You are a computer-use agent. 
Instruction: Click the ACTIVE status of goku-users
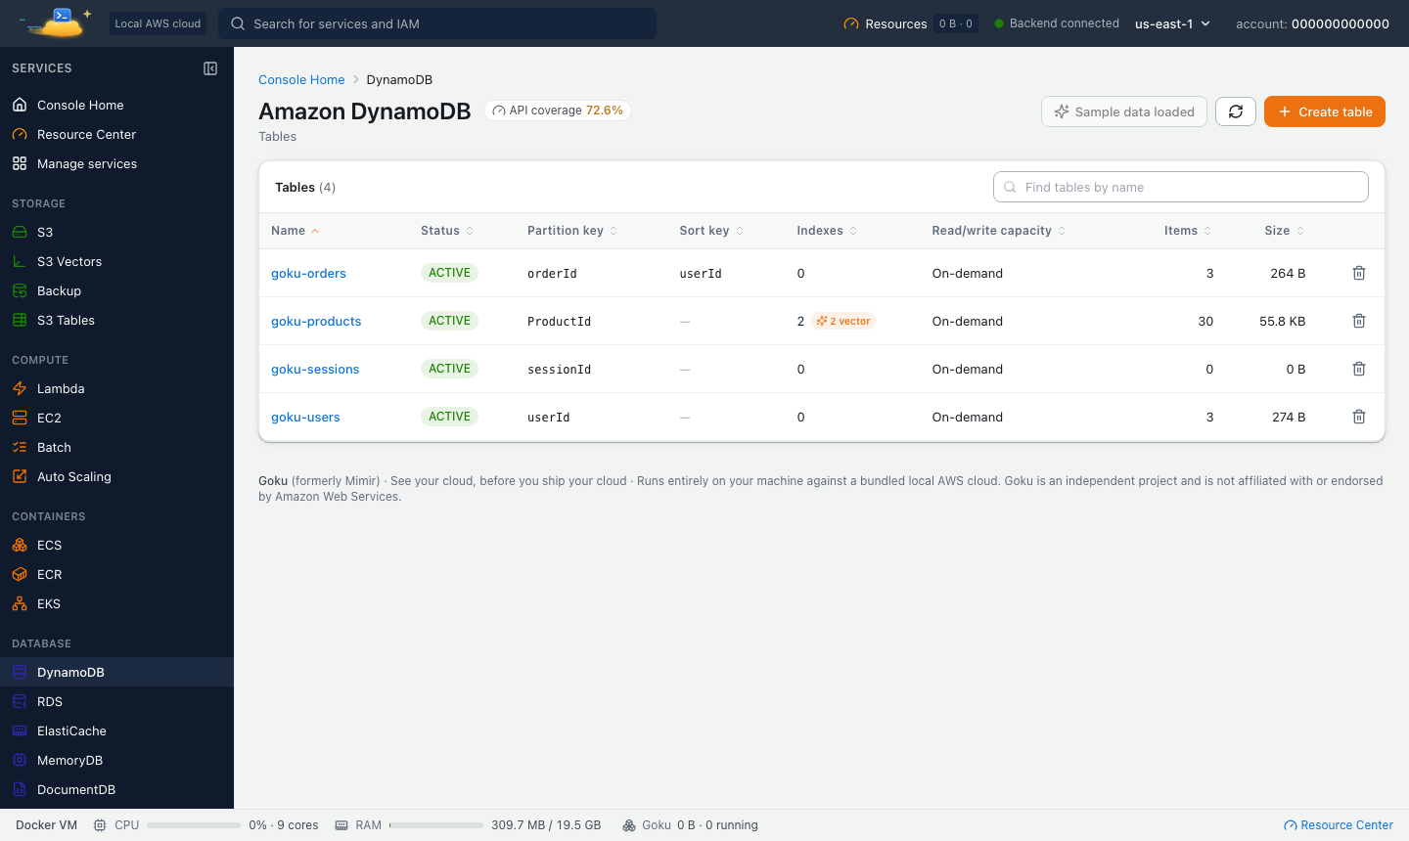[449, 417]
